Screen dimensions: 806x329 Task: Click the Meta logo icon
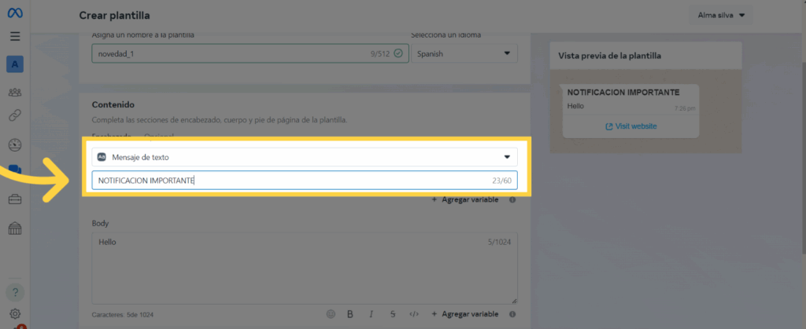coord(15,13)
